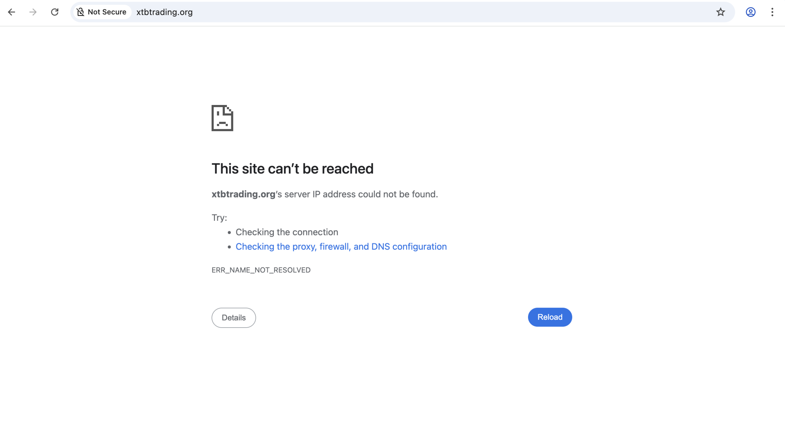
Task: Expand error details with Details button
Action: [233, 317]
